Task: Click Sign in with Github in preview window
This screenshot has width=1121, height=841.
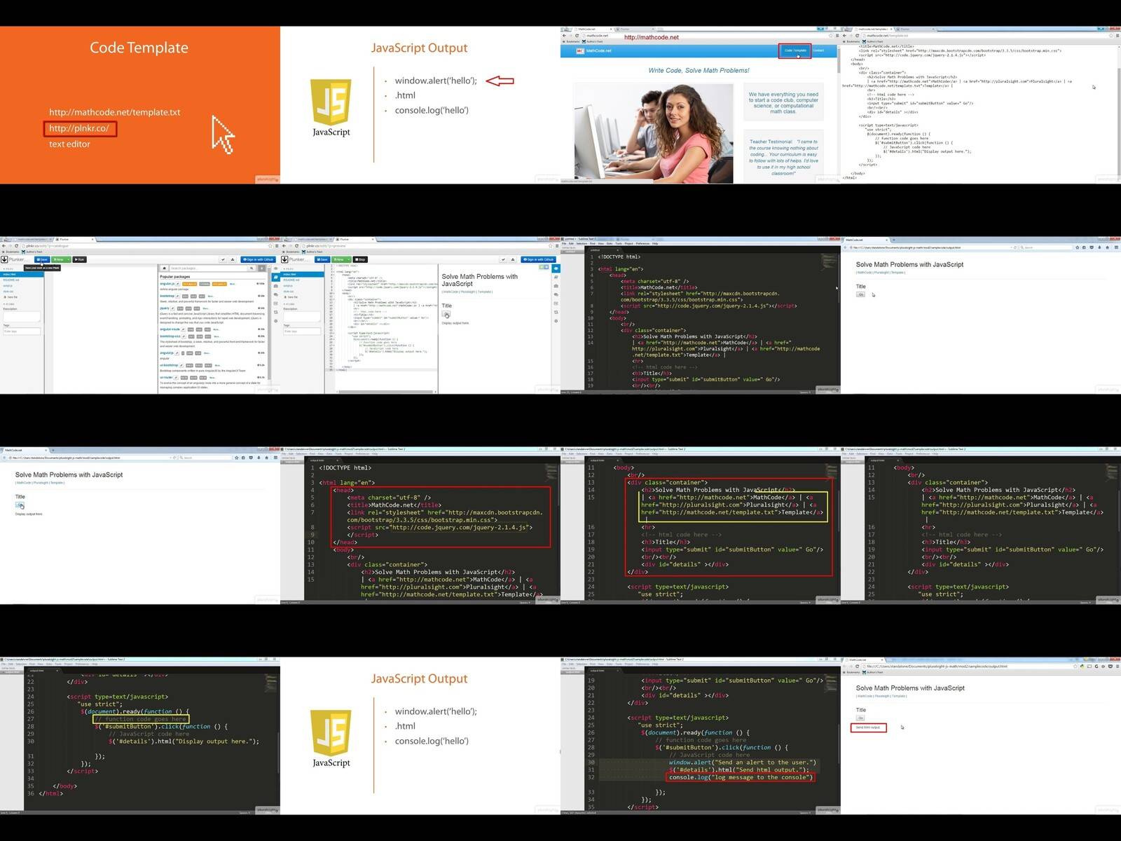Action: tap(538, 259)
